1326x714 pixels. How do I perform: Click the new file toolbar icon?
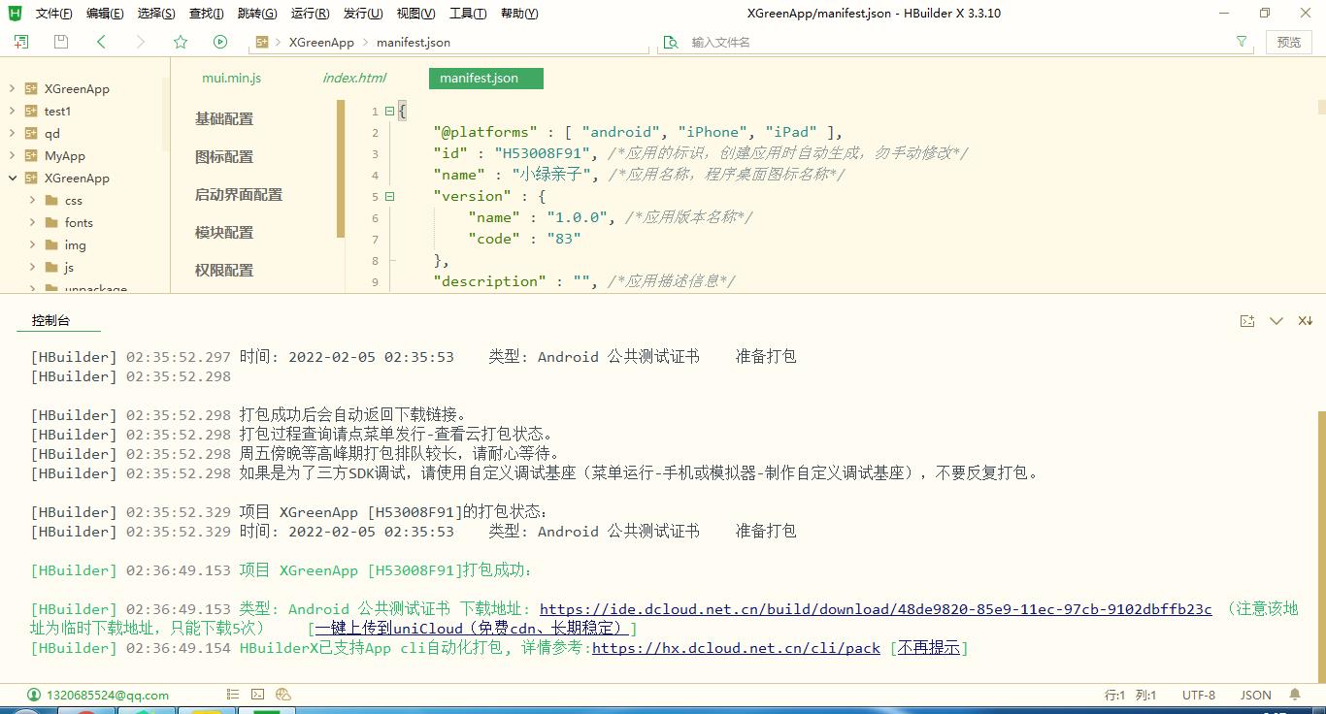pos(21,42)
